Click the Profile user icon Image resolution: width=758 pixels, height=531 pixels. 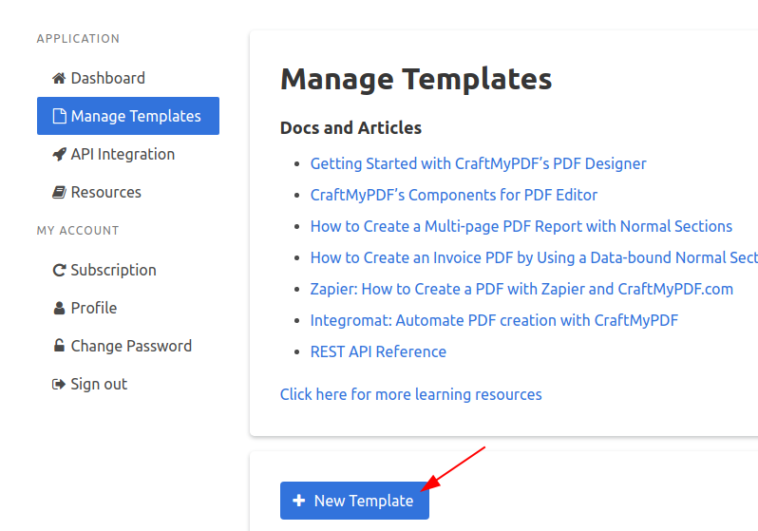pyautogui.click(x=59, y=308)
